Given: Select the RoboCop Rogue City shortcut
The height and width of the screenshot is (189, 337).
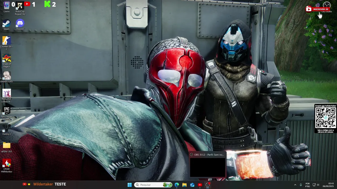Looking at the screenshot, I should (x=20, y=8).
